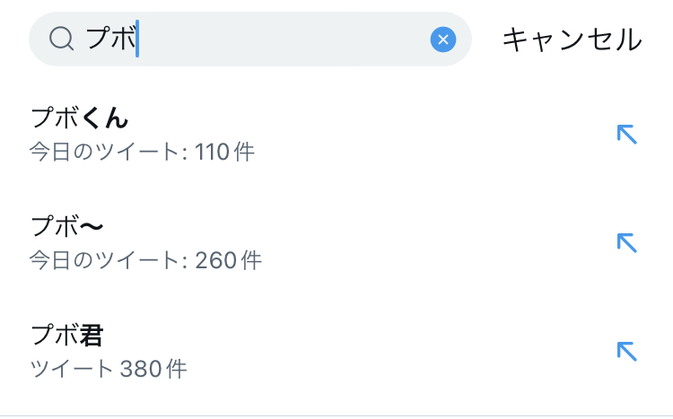The width and height of the screenshot is (673, 419).
Task: Clear the search text with the X icon
Action: click(443, 39)
